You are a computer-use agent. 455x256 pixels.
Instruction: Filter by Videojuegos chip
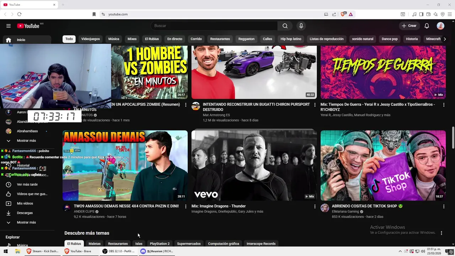click(x=90, y=39)
